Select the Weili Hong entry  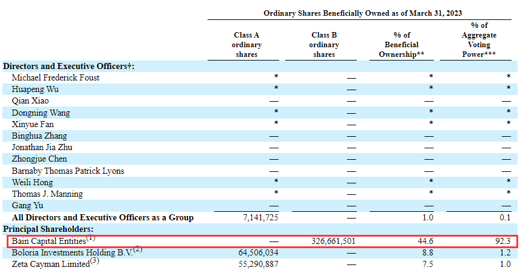pyautogui.click(x=32, y=183)
